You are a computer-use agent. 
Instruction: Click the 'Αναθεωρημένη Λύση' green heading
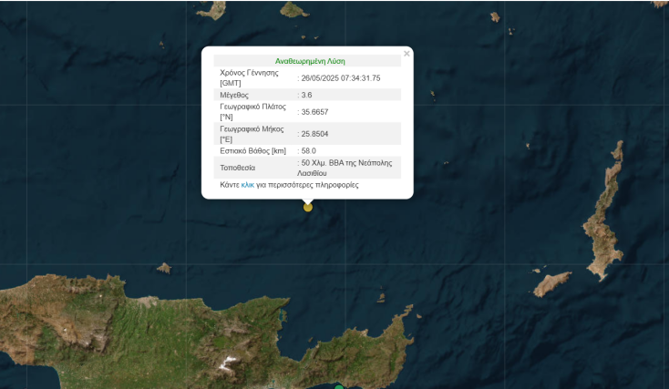coord(307,61)
